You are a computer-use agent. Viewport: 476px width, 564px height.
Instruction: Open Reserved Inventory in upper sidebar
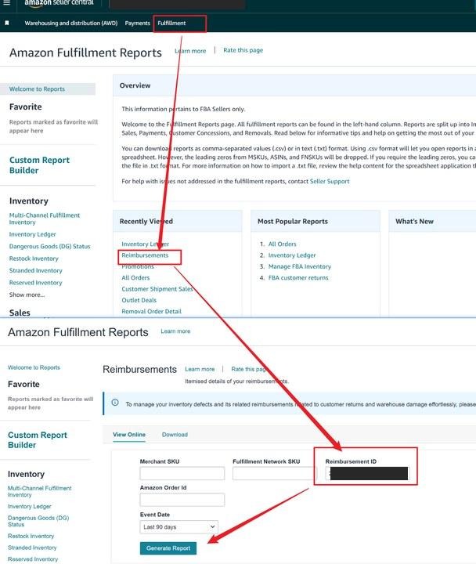tap(35, 283)
